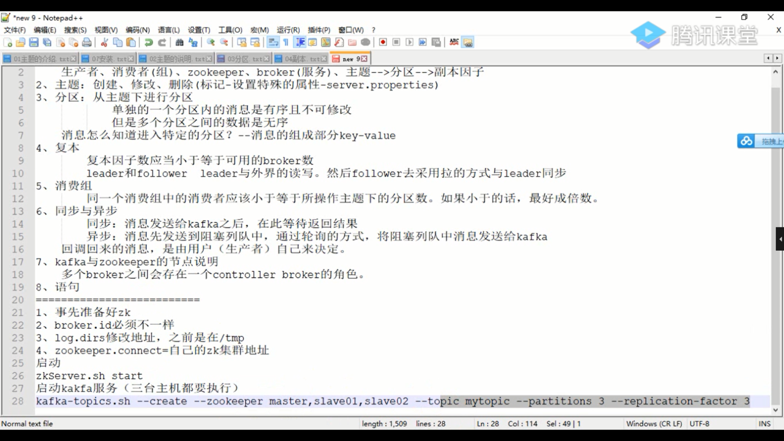This screenshot has width=784, height=441.
Task: Click the New file toolbar icon
Action: (x=8, y=42)
